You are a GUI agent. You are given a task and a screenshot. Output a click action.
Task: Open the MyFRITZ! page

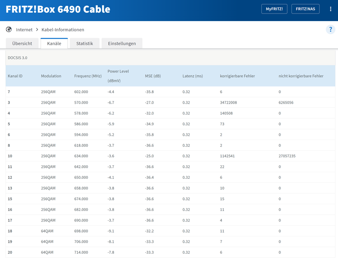coord(274,9)
